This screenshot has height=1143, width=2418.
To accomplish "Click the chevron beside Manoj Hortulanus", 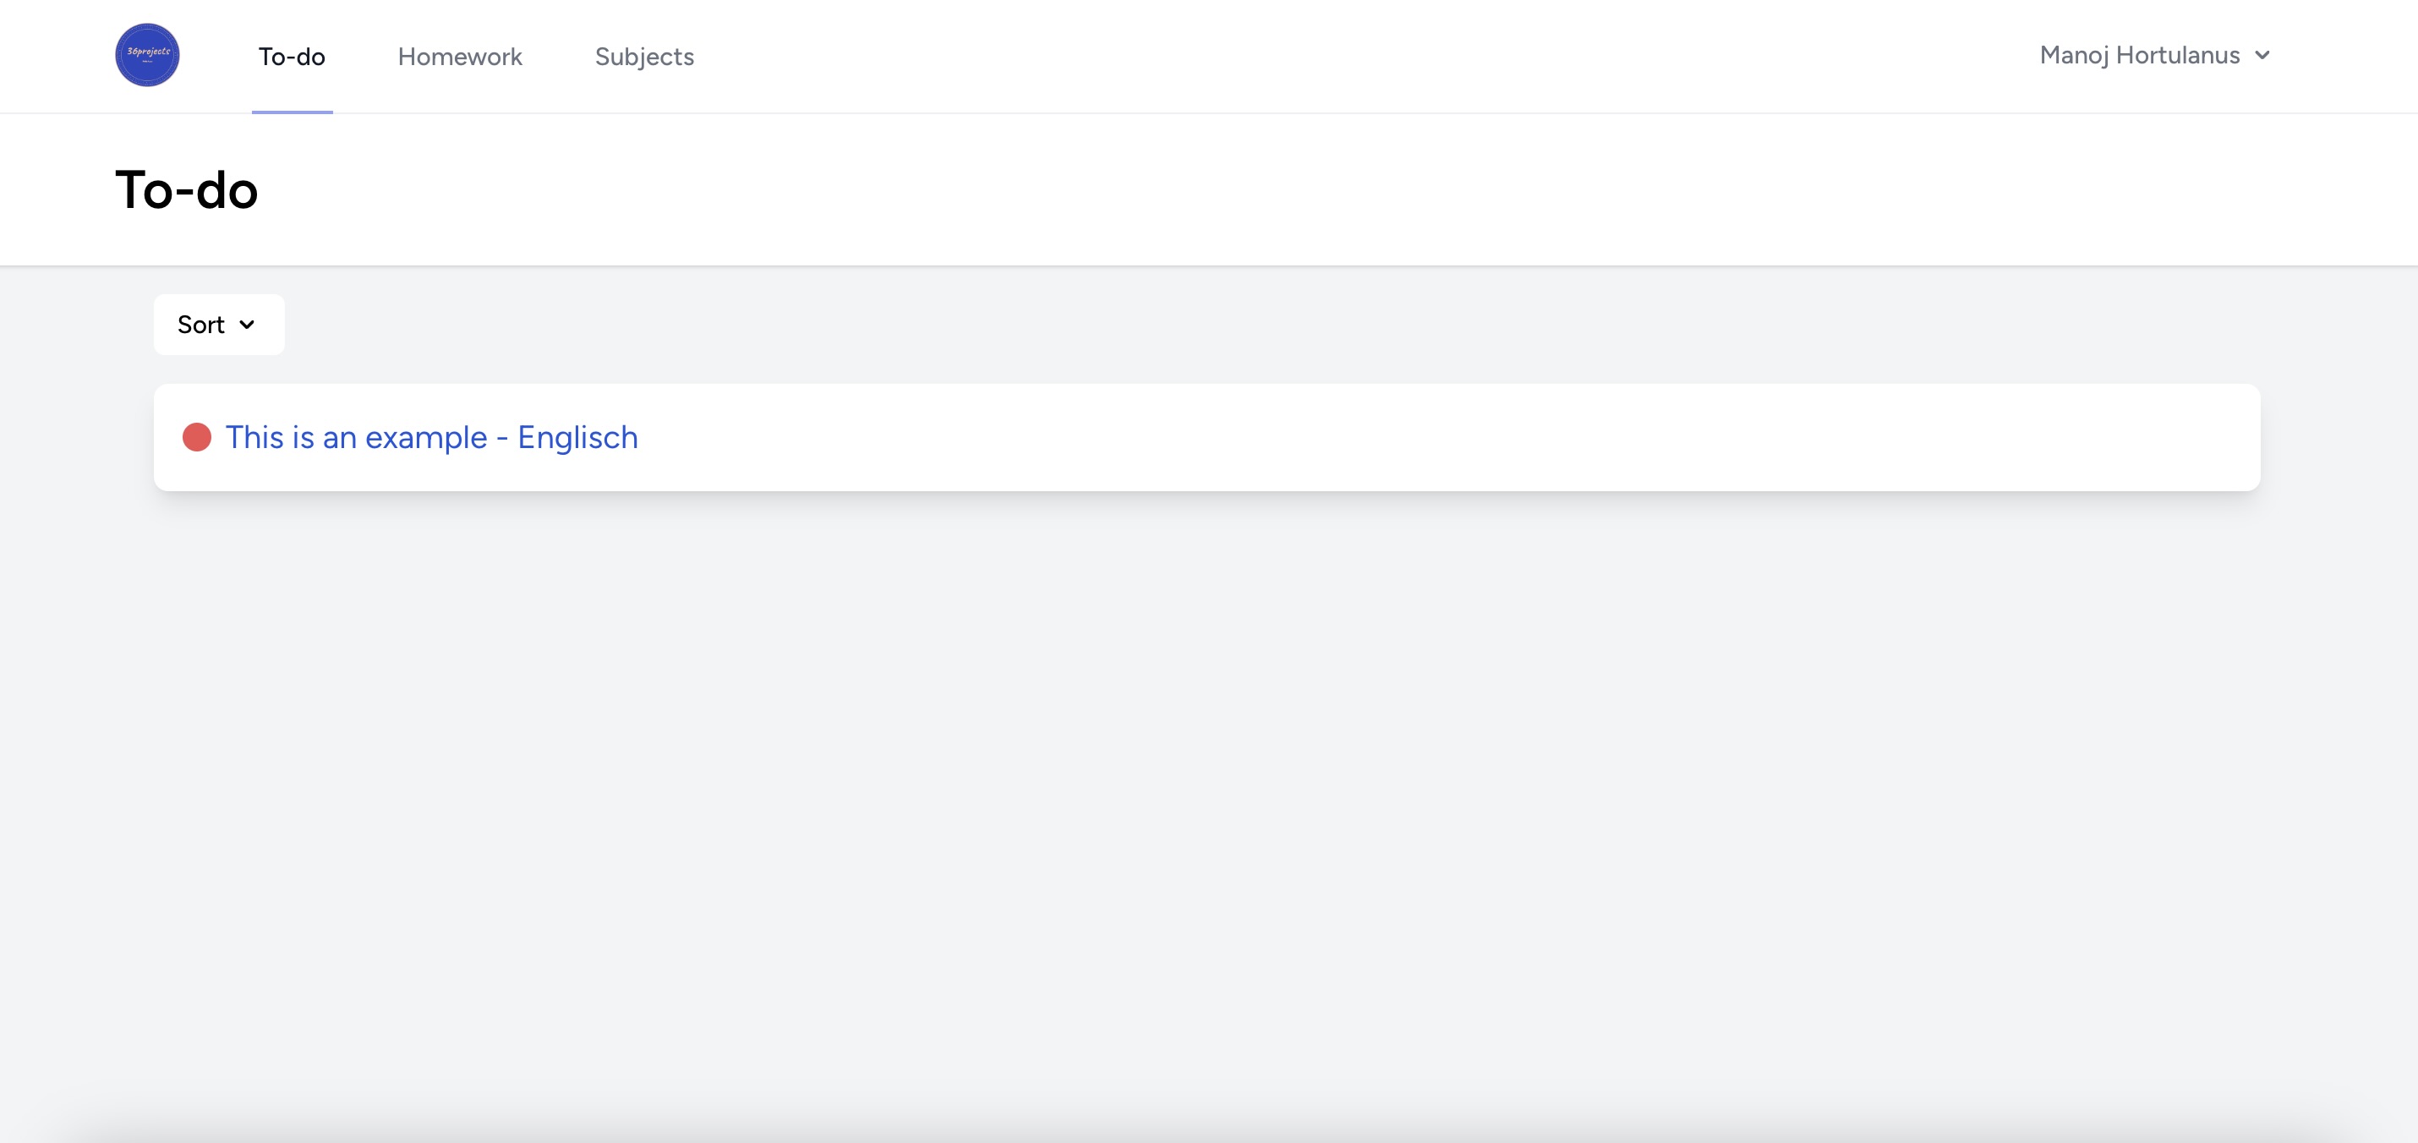I will tap(2263, 55).
